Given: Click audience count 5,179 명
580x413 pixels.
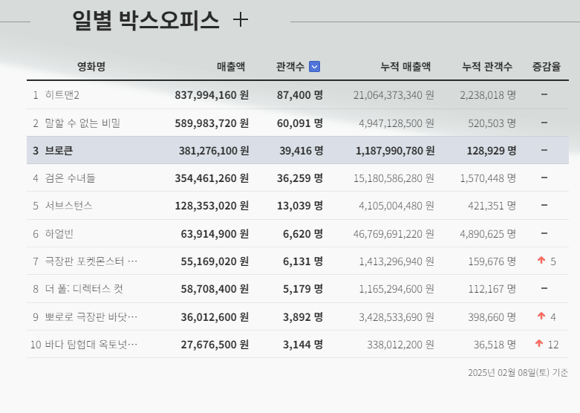Looking at the screenshot, I should tap(303, 289).
